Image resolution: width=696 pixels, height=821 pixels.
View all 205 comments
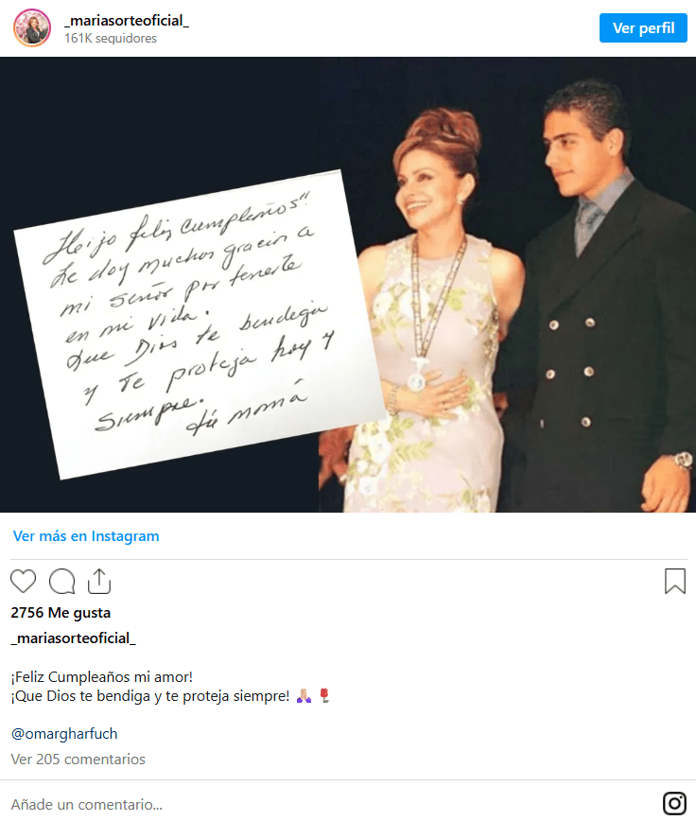78,760
